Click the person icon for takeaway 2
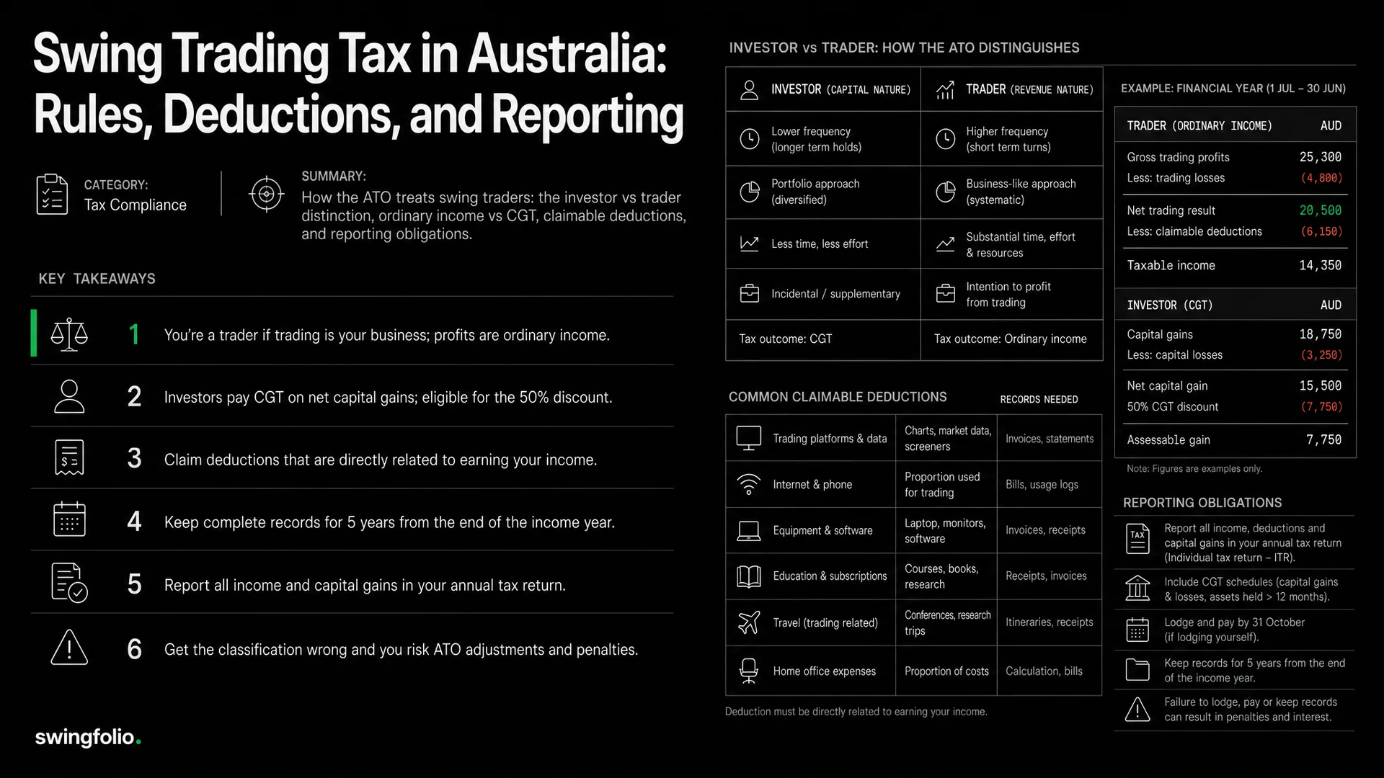This screenshot has height=778, width=1384. tap(69, 396)
